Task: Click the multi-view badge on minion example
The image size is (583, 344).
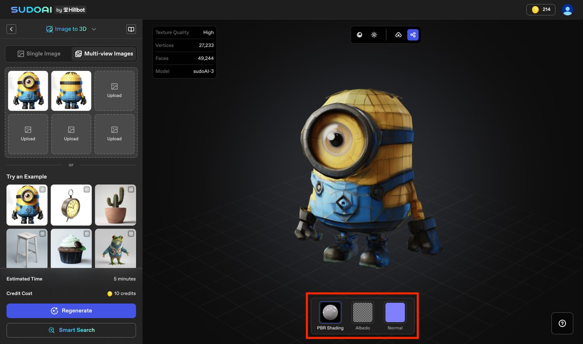Action: (43, 189)
